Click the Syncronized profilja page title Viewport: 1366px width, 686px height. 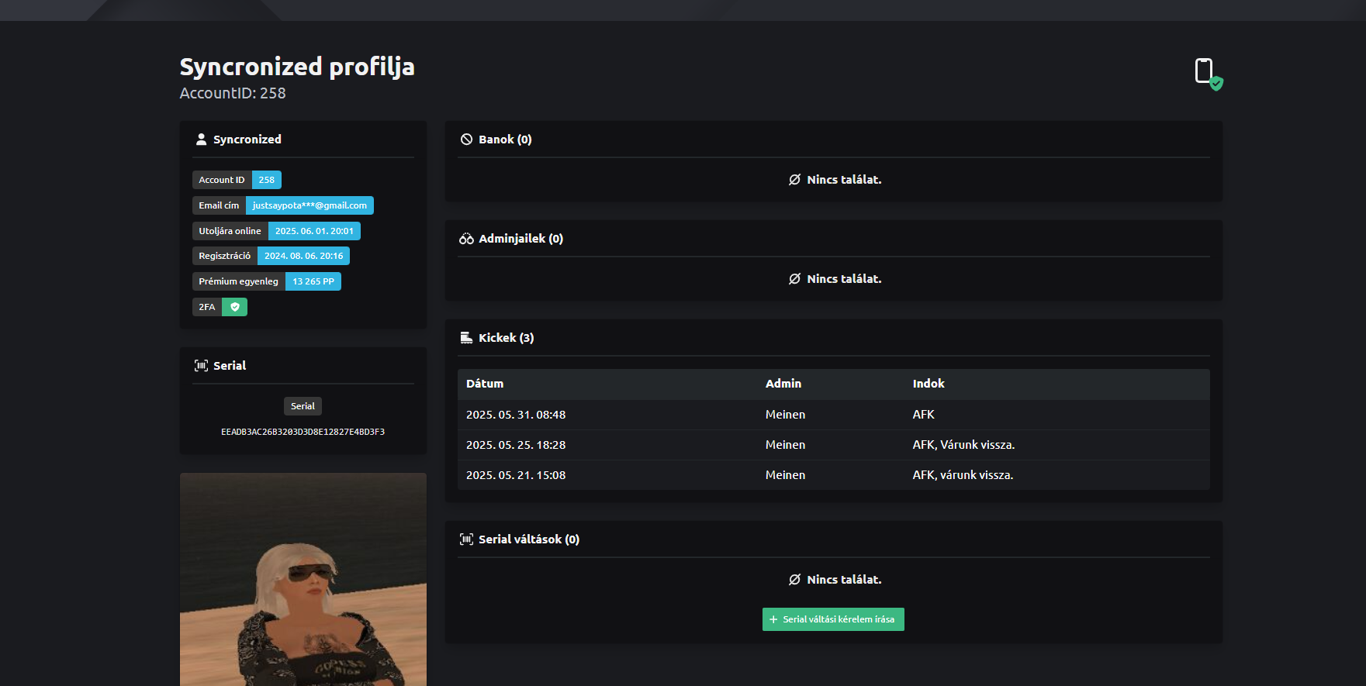click(x=297, y=67)
